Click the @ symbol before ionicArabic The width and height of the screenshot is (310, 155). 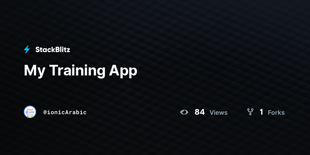pyautogui.click(x=45, y=112)
